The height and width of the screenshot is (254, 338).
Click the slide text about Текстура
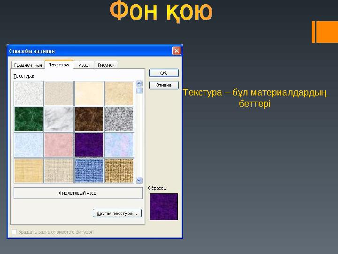point(254,98)
